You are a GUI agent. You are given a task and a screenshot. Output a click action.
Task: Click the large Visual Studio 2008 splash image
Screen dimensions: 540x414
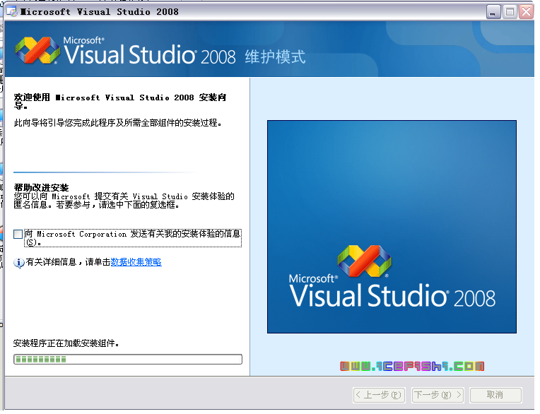click(x=392, y=227)
